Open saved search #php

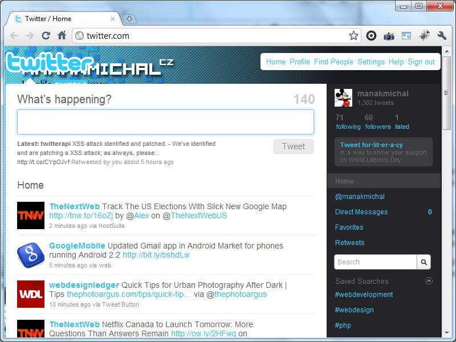(x=343, y=325)
